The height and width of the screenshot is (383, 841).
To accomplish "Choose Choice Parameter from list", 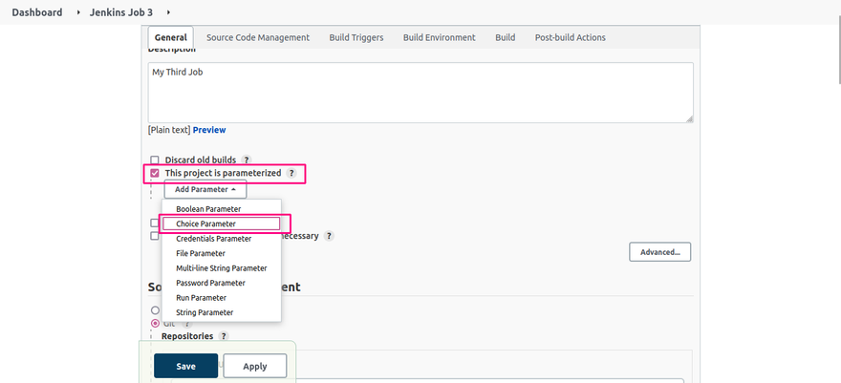I will pyautogui.click(x=221, y=223).
